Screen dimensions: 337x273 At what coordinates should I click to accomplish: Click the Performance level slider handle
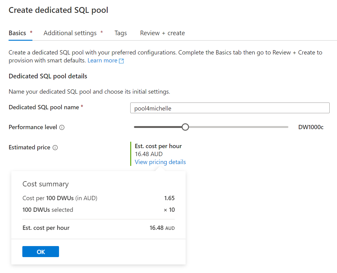coord(185,127)
